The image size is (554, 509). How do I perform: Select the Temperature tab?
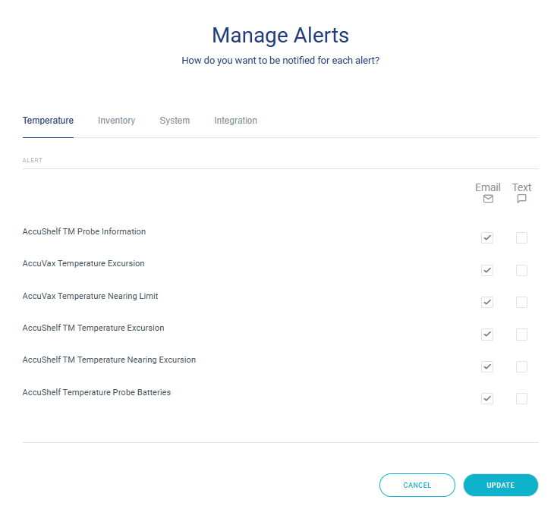coord(48,121)
